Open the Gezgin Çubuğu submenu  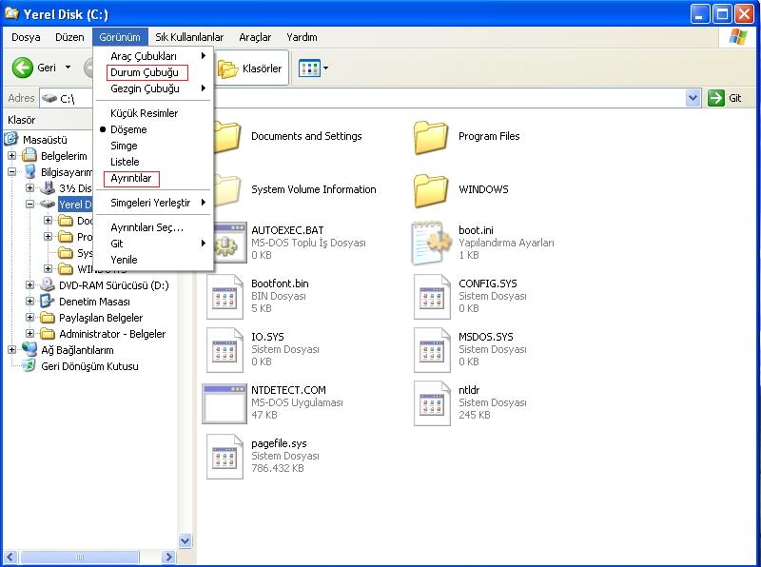(x=153, y=88)
